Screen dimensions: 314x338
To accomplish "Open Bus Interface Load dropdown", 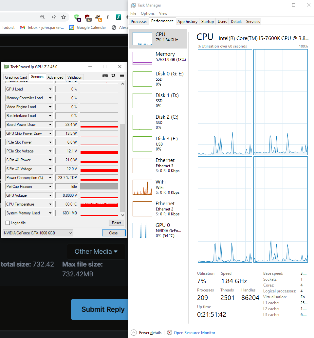I will 50,115.
